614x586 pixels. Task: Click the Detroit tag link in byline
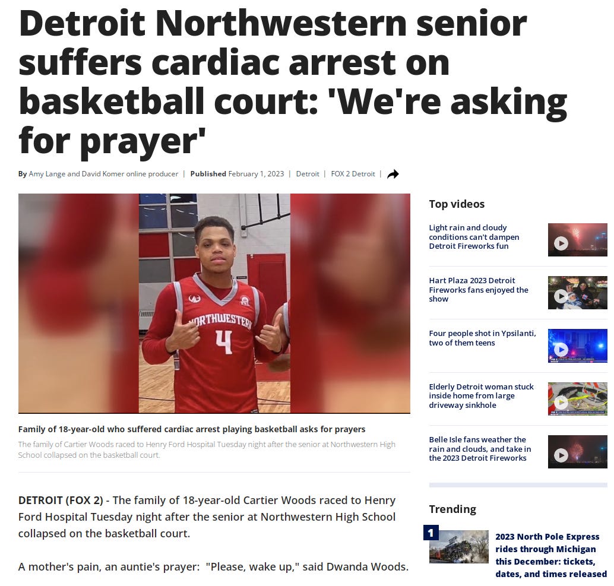308,174
